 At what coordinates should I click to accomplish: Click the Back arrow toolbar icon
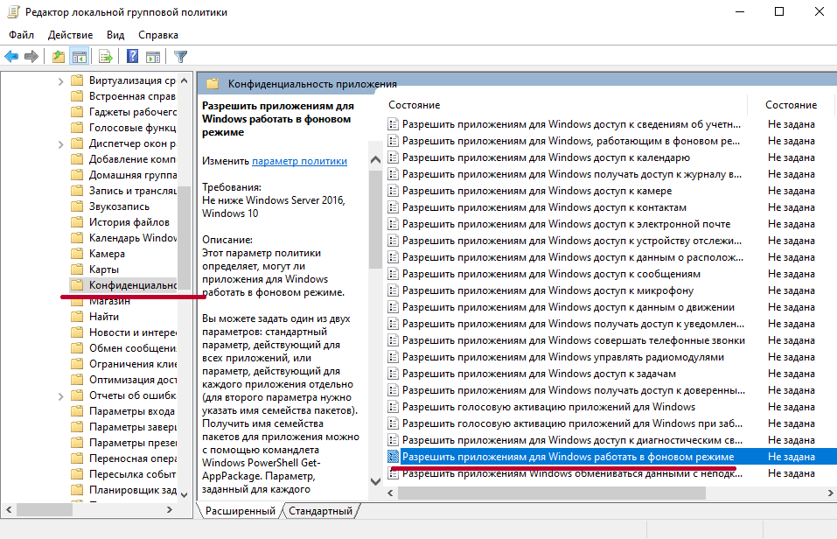click(11, 56)
